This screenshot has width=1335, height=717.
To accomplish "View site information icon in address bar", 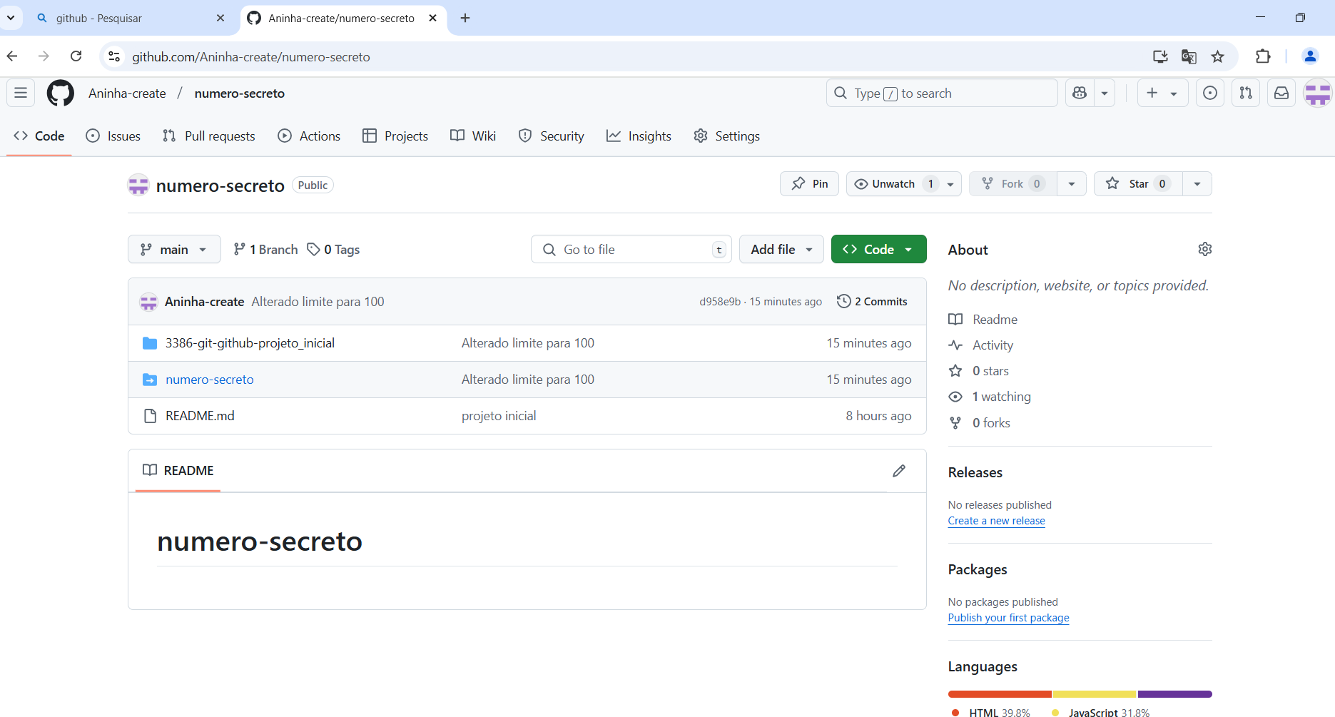I will coord(114,56).
